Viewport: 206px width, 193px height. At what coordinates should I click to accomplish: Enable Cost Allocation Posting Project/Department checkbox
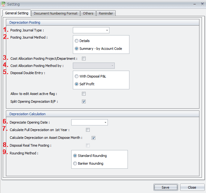point(84,59)
